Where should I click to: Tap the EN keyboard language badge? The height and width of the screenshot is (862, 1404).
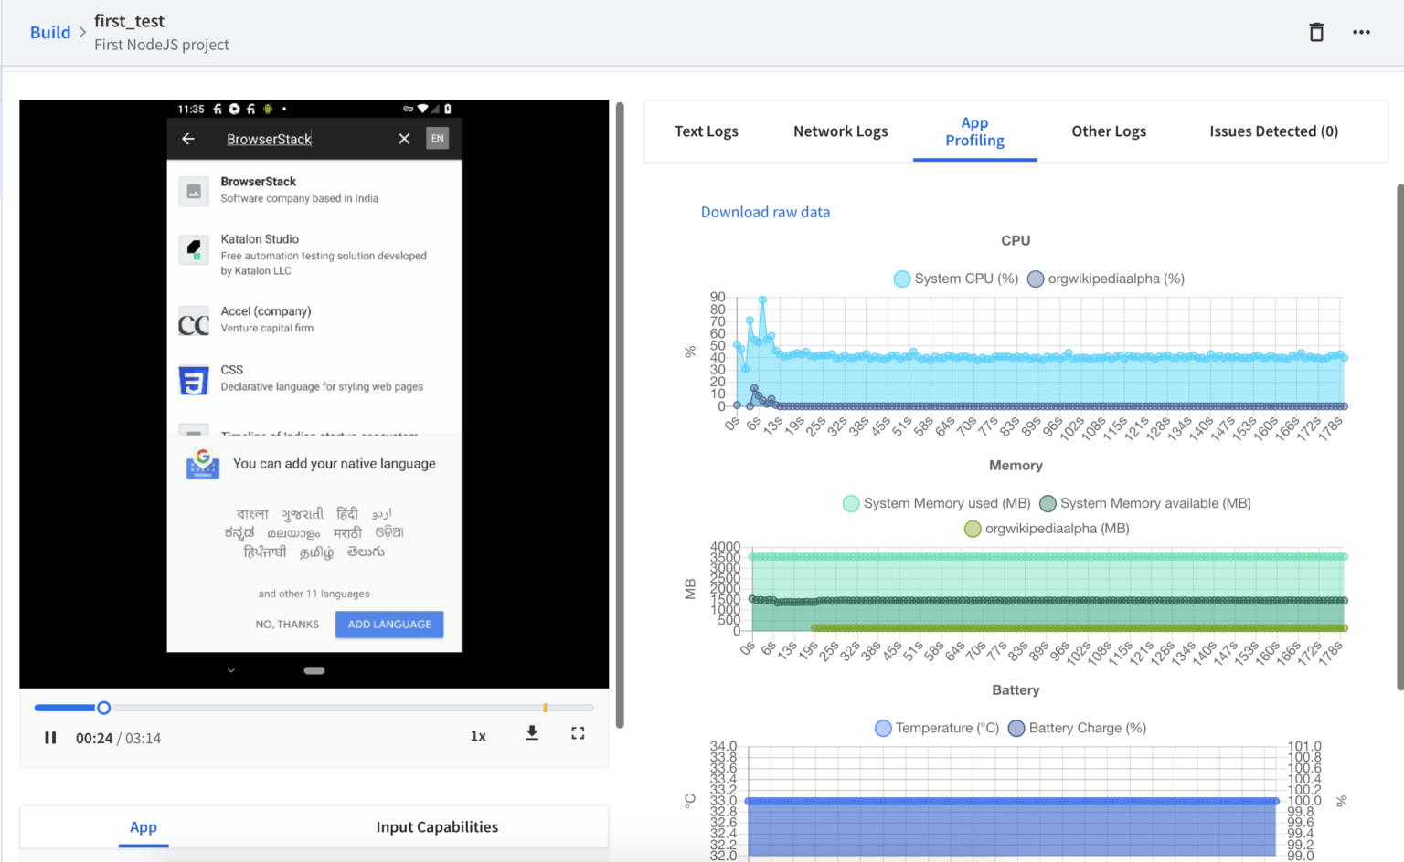(x=437, y=138)
